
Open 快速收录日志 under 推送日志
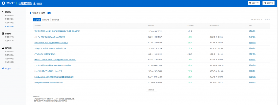9,41
